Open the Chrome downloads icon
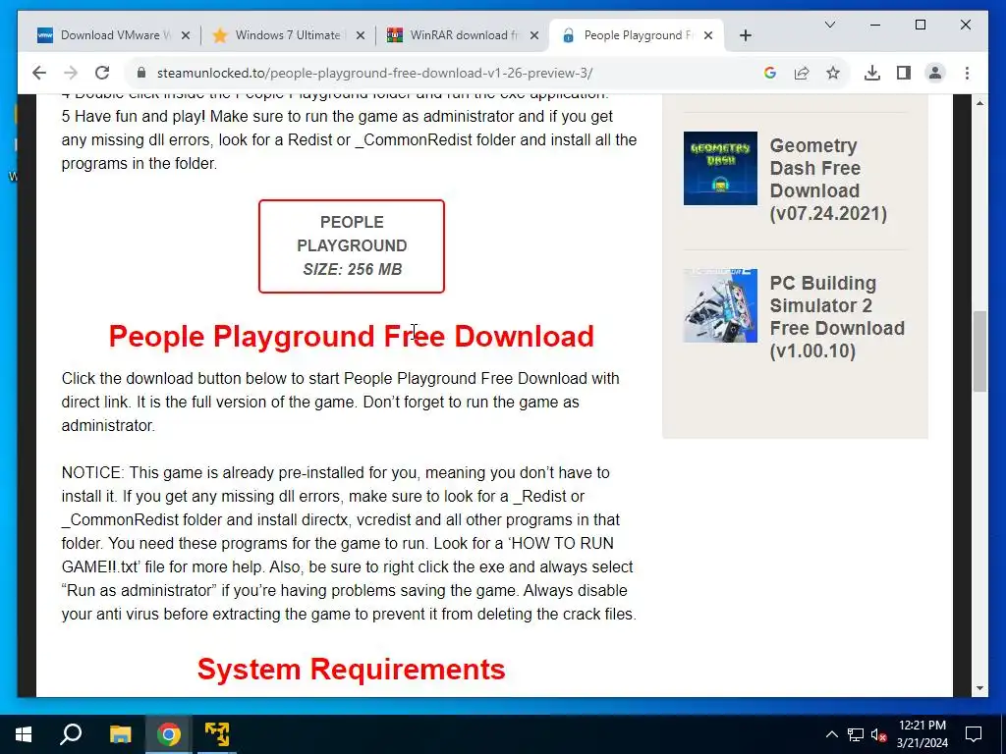The height and width of the screenshot is (754, 1006). tap(872, 73)
